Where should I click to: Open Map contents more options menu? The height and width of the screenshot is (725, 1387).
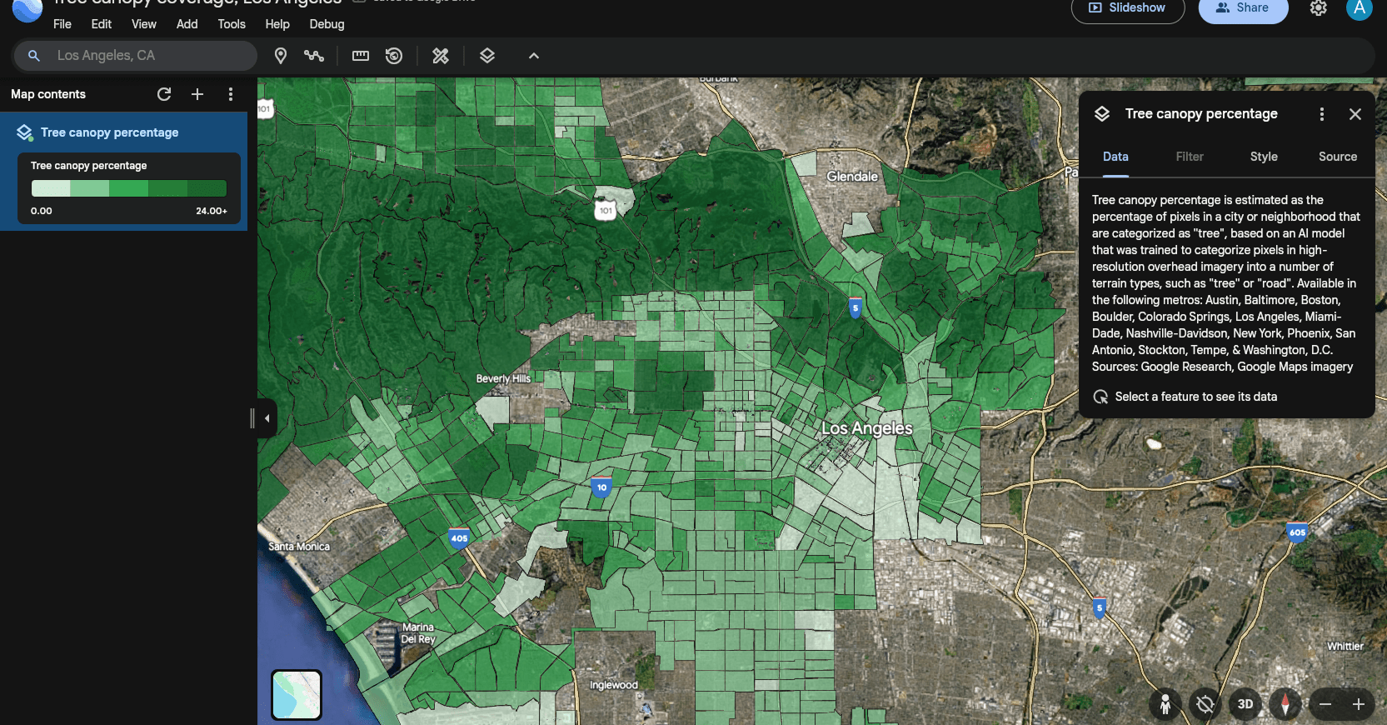231,94
